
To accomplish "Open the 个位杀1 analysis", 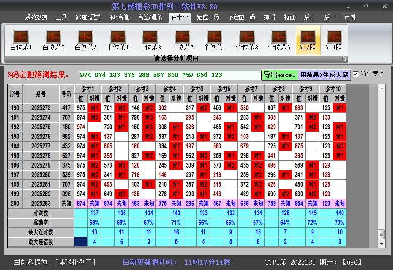I will pyautogui.click(x=214, y=40).
